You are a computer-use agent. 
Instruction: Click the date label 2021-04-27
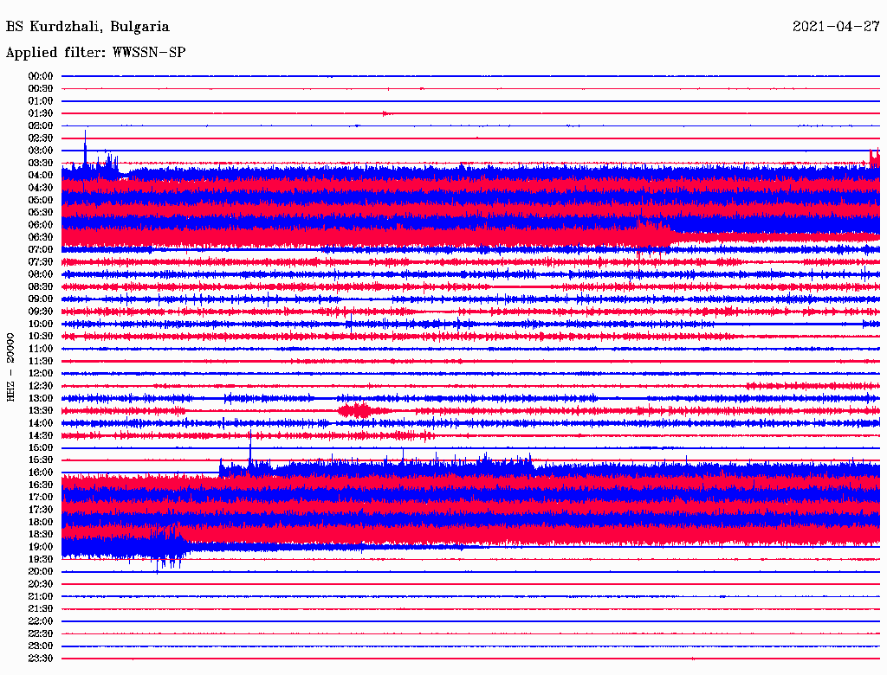tap(836, 27)
